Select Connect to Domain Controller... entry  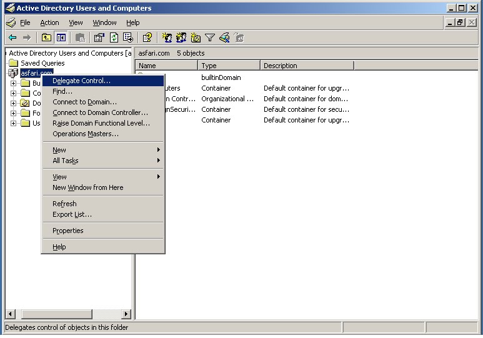tap(103, 112)
